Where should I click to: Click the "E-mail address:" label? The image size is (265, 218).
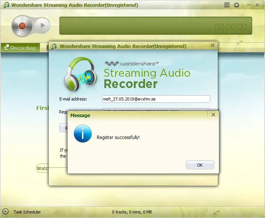(x=73, y=99)
